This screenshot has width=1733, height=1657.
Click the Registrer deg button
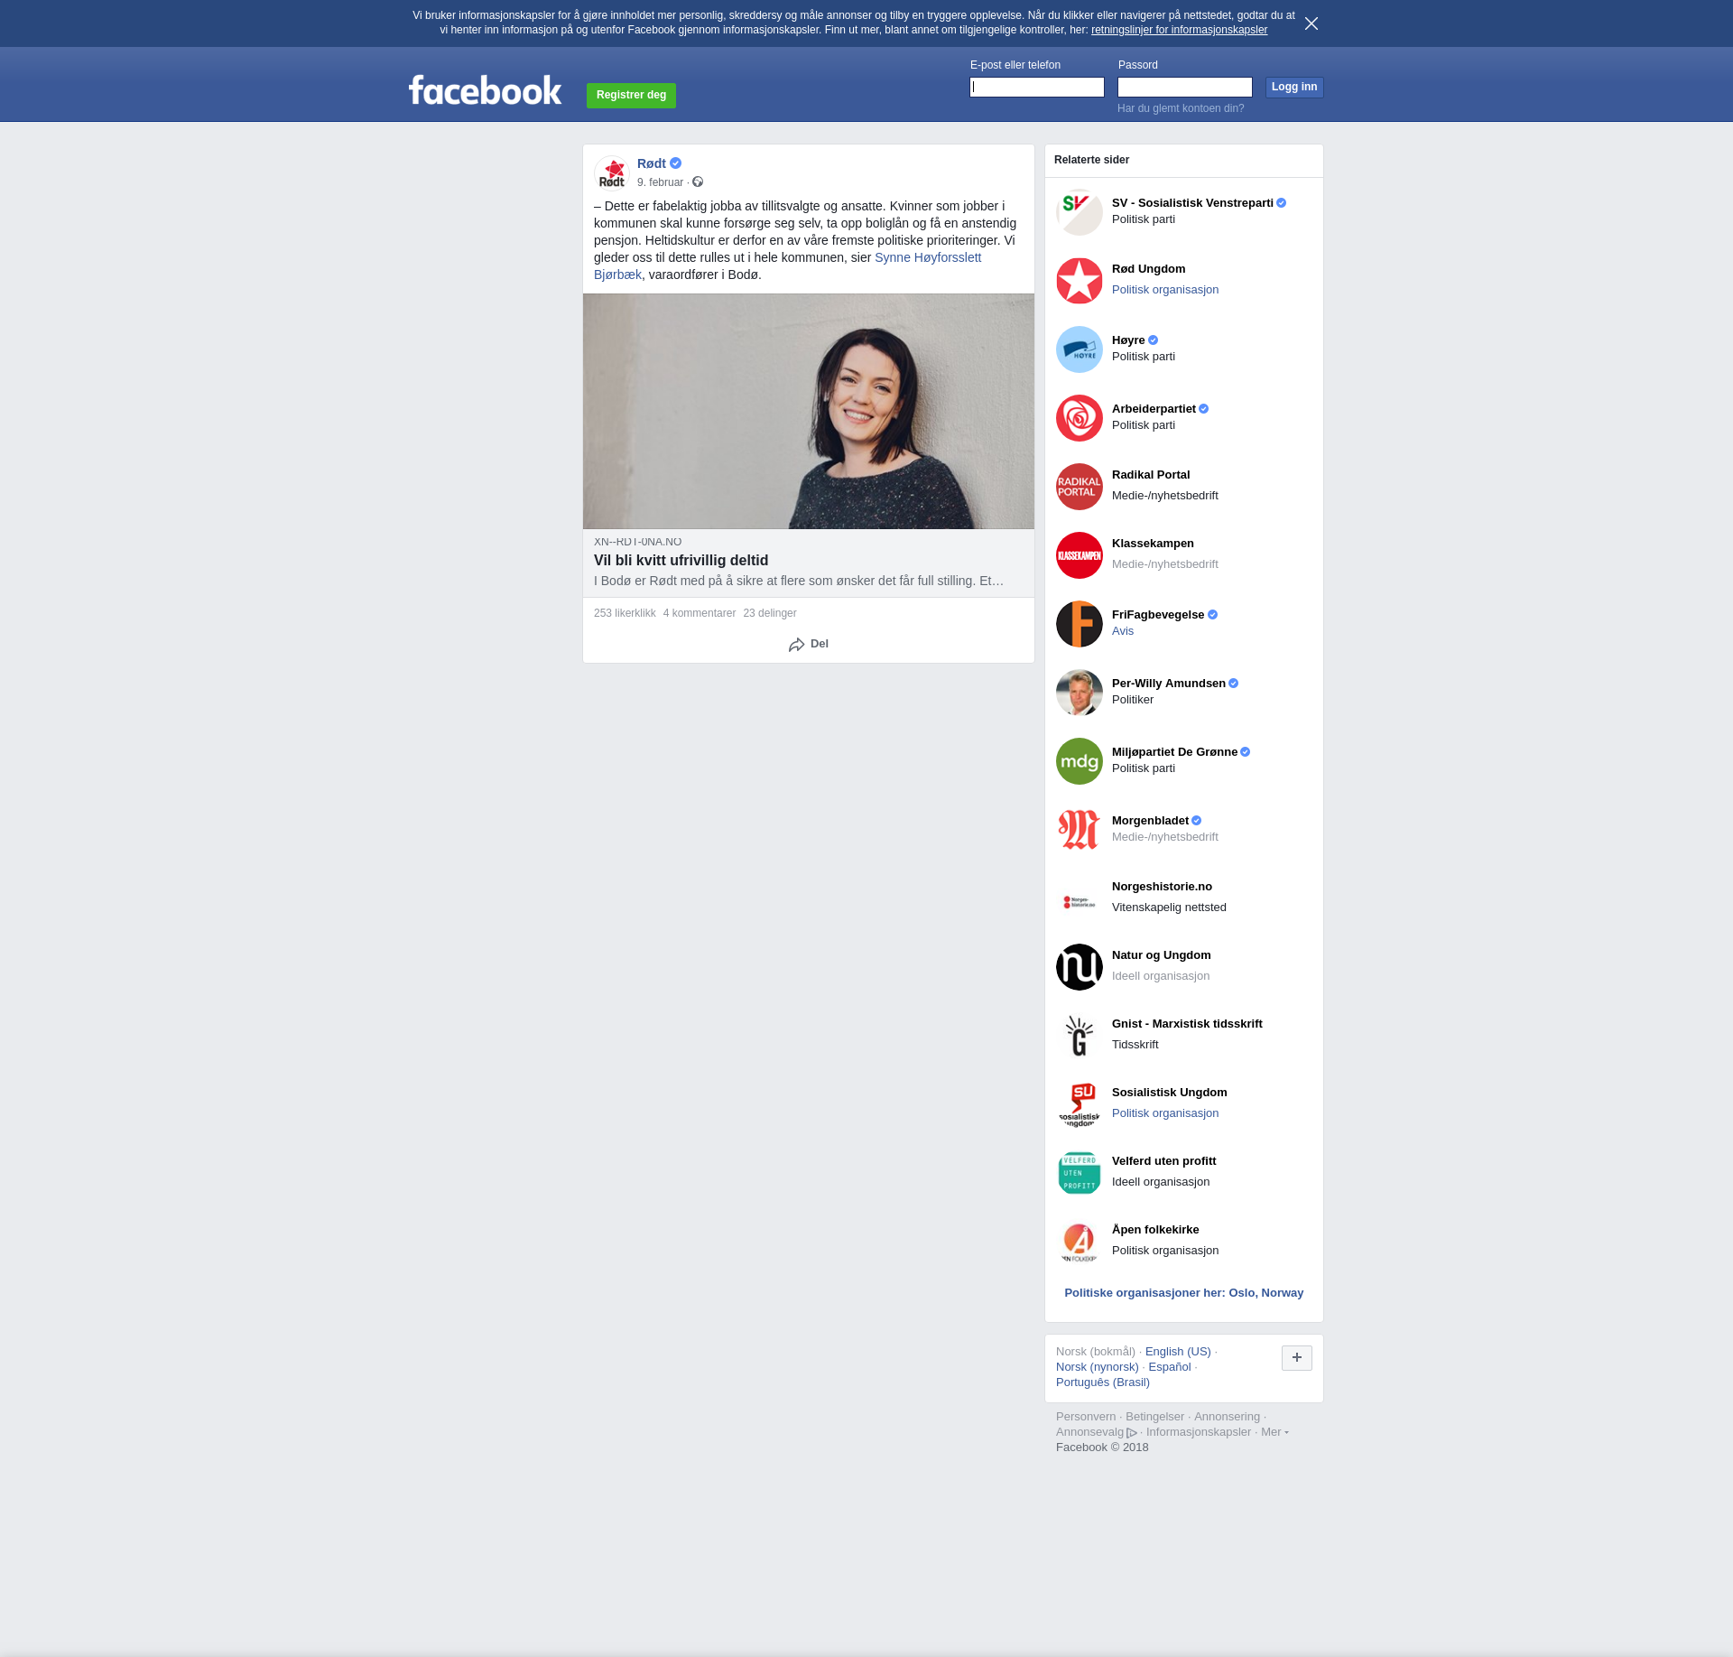631,95
